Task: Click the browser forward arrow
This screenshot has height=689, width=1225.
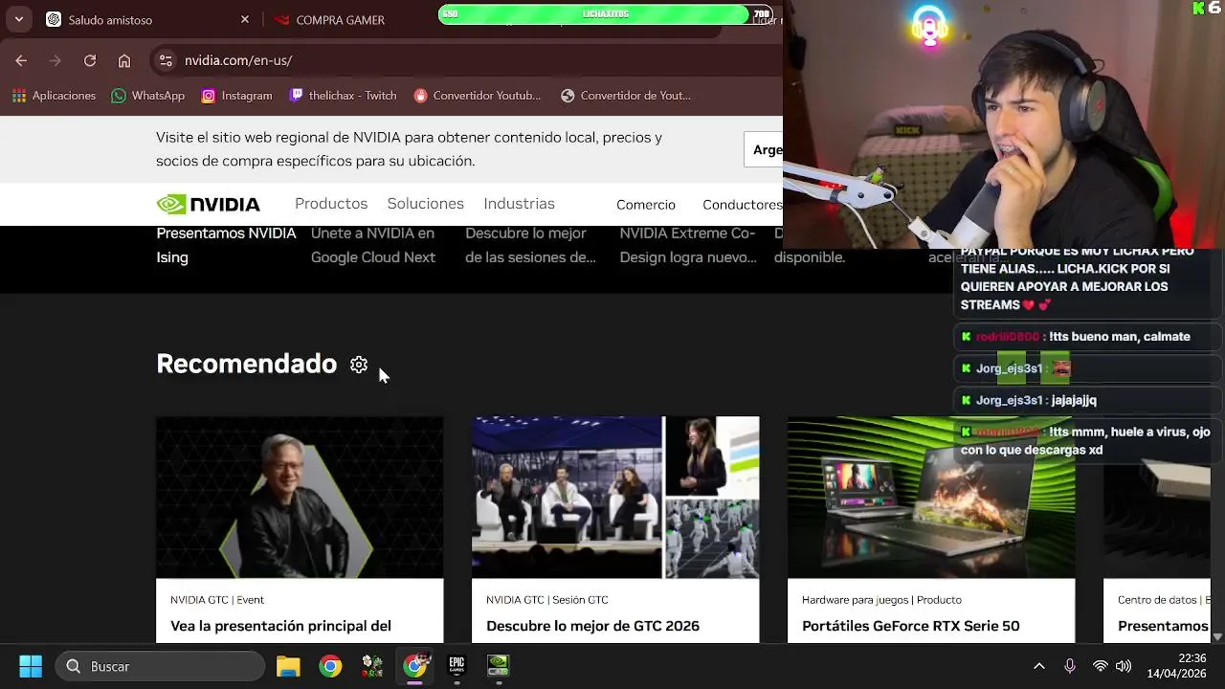Action: [x=56, y=60]
